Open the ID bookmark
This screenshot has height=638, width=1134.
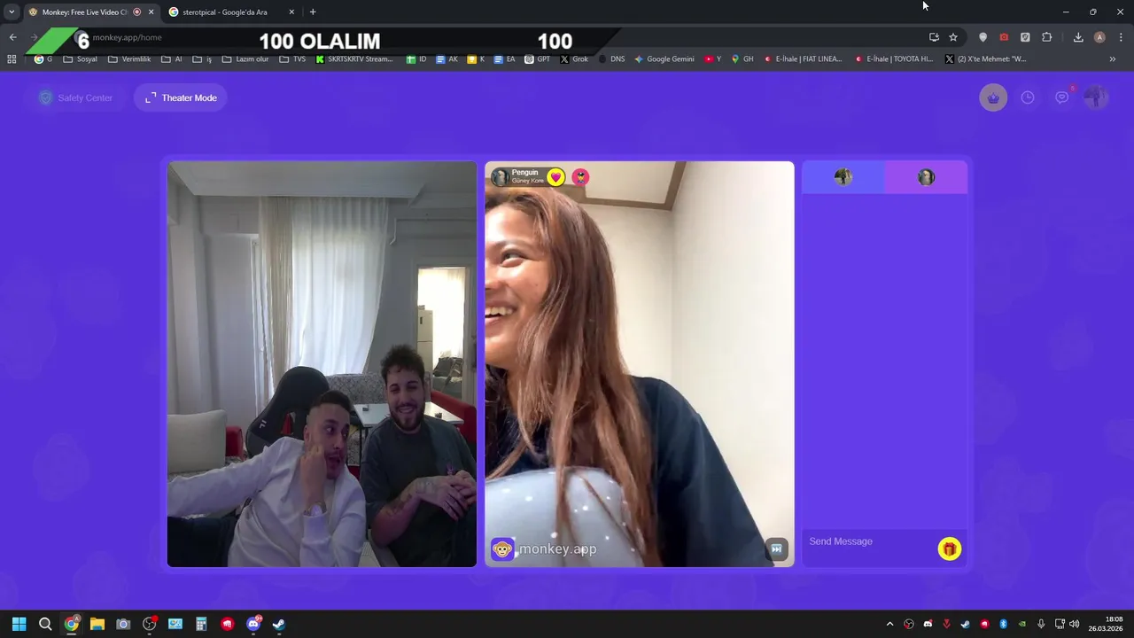click(x=416, y=59)
